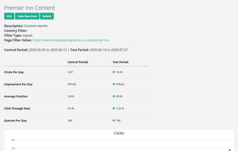238x151 pixels.
Task: Click the test value 1.32 %
Action: [120, 108]
